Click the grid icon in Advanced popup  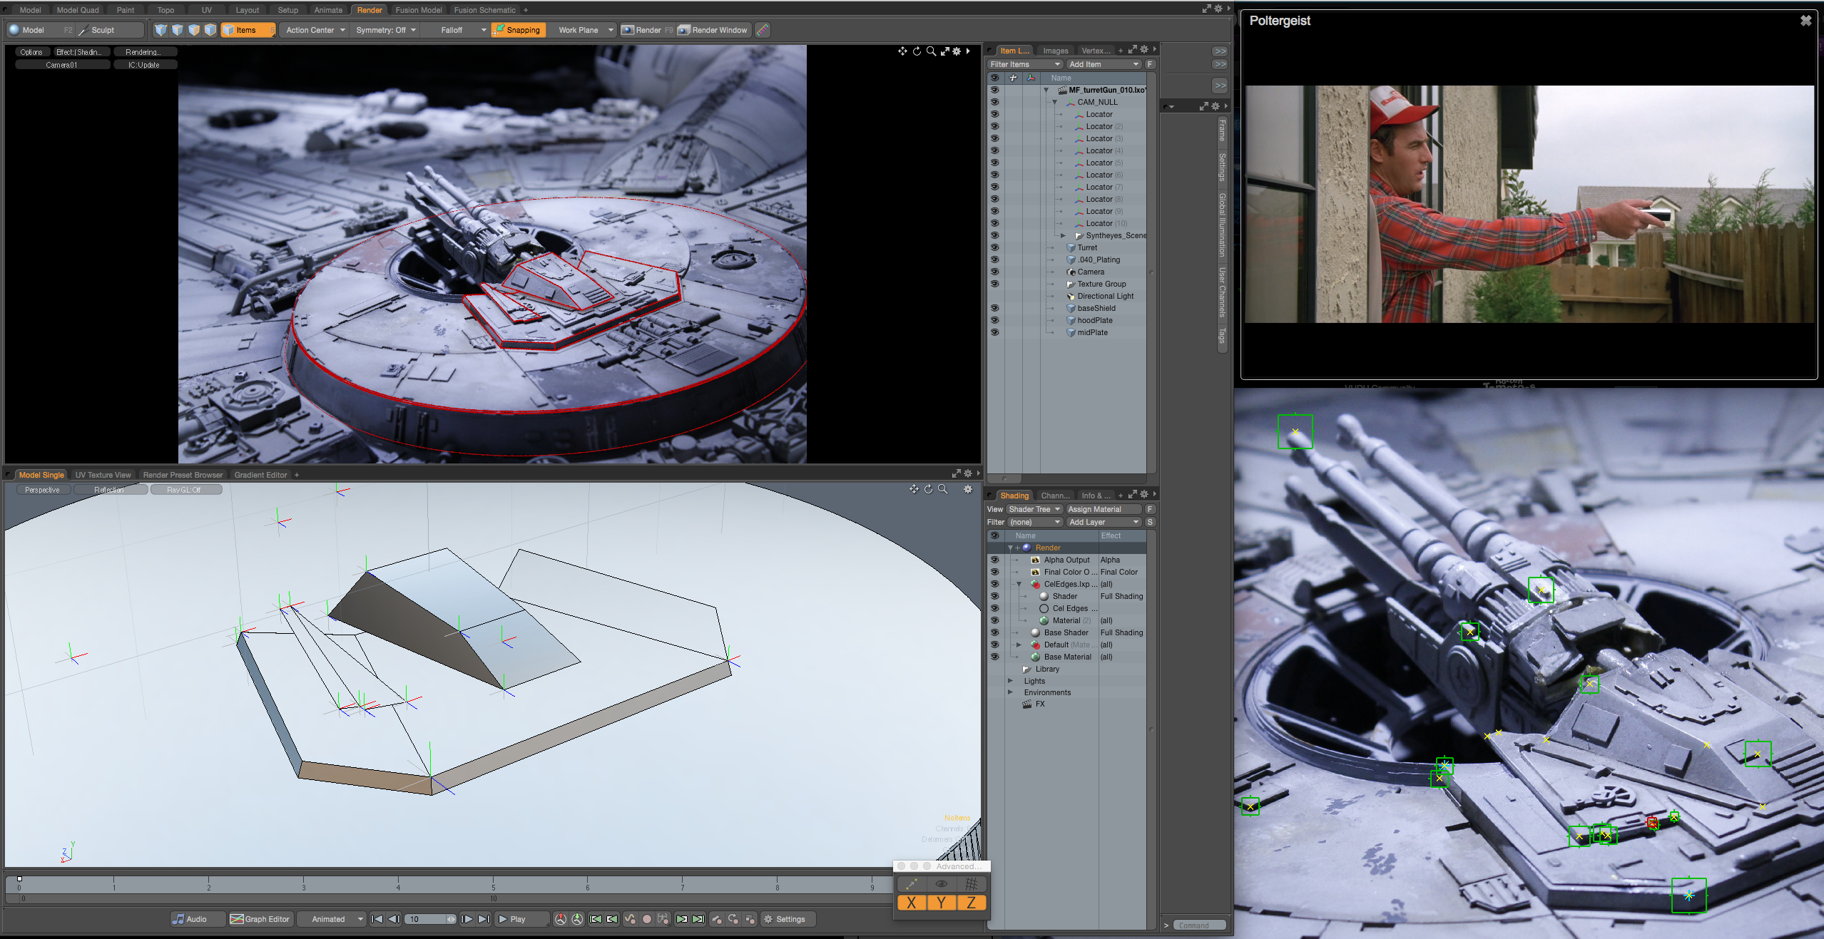972,884
